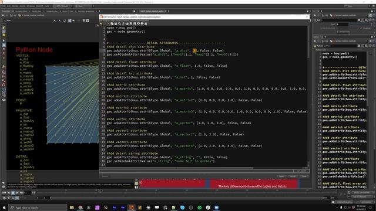Click the back arrow in viewport path bar
376x211 pixels.
[x=3, y=15]
